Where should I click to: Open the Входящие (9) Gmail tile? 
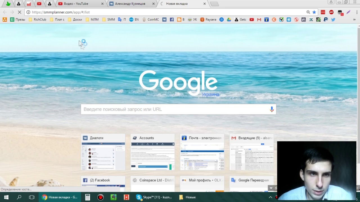pyautogui.click(x=251, y=152)
